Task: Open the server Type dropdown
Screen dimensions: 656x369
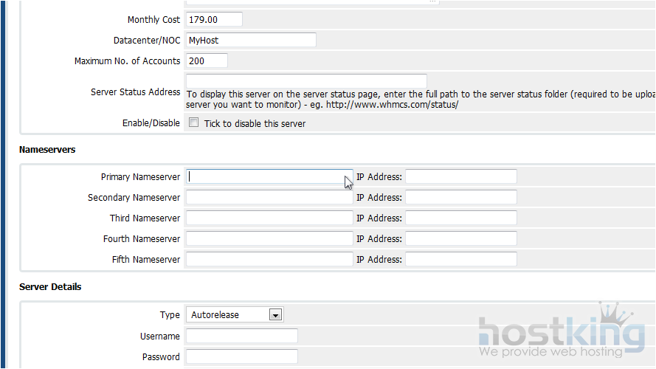Action: [x=235, y=315]
